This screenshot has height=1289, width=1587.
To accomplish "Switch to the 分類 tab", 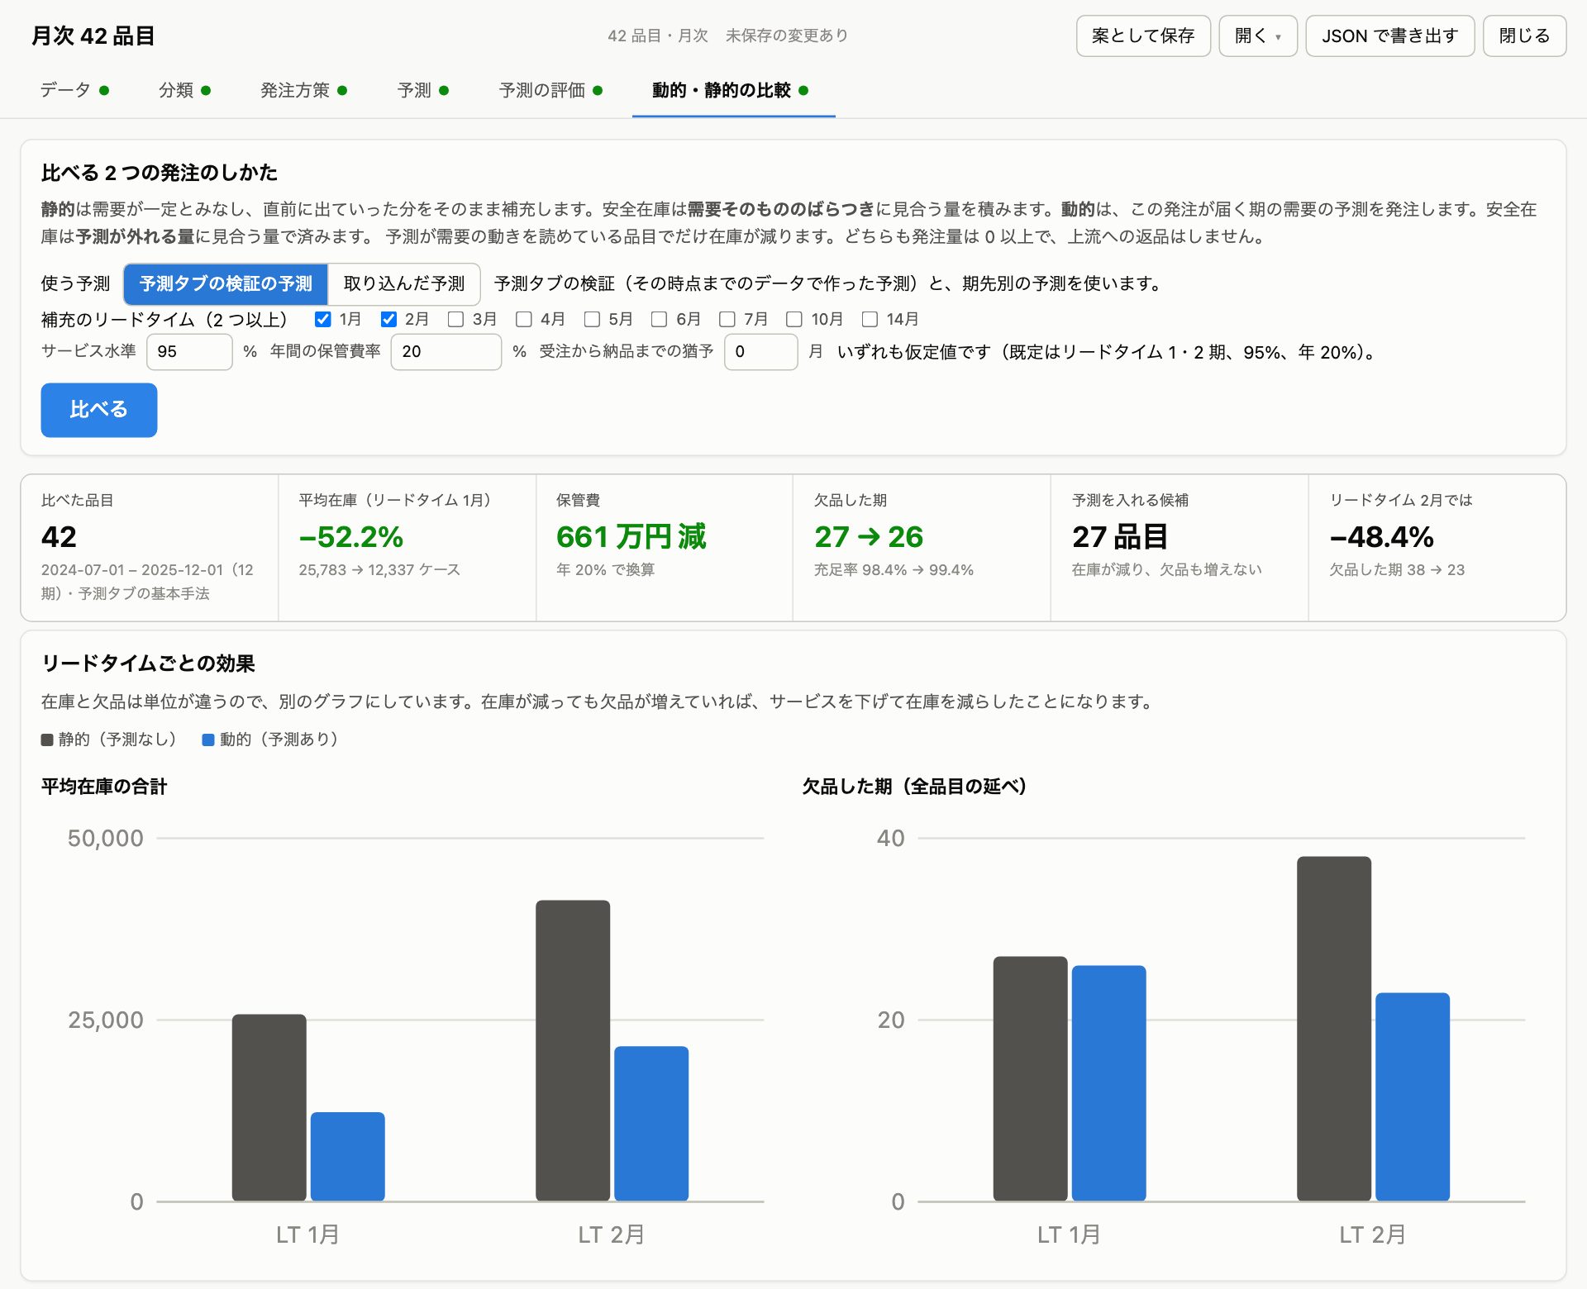I will pyautogui.click(x=184, y=90).
